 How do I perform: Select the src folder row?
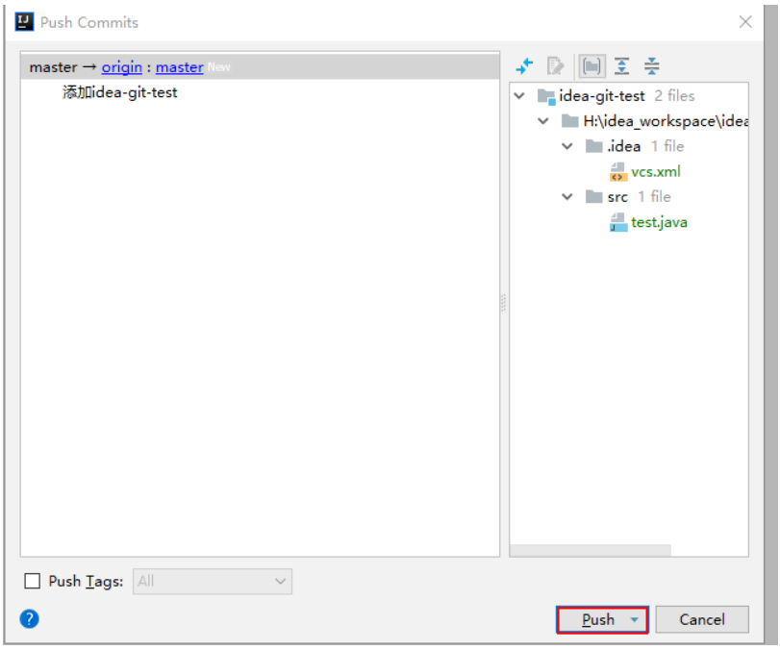[x=629, y=197]
